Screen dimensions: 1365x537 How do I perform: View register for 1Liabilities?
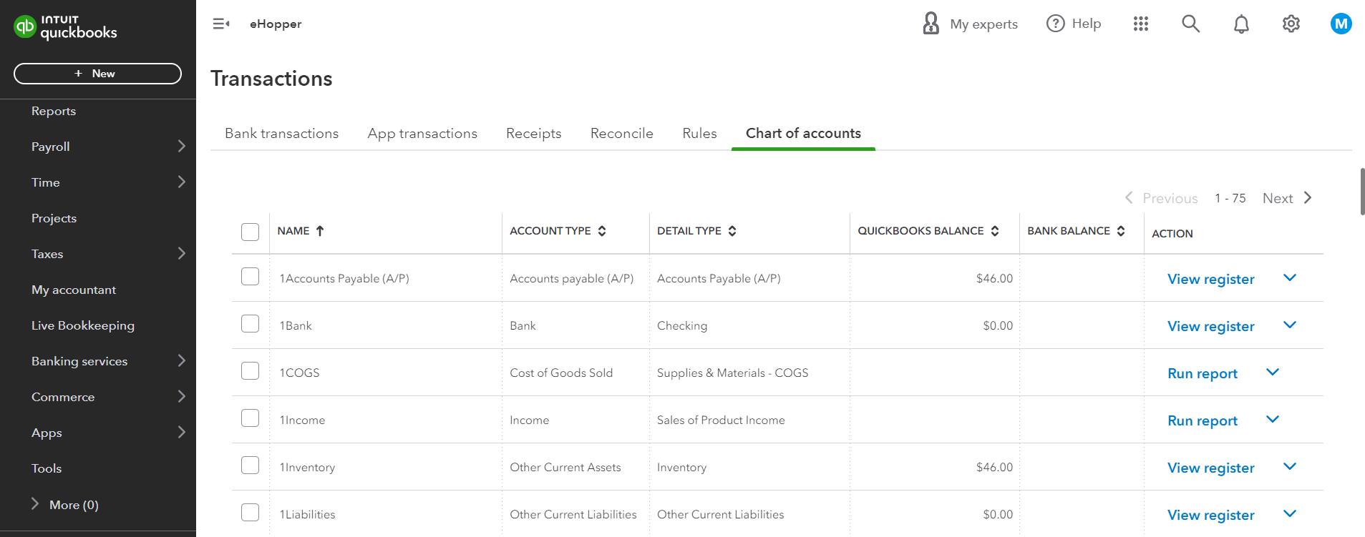[x=1210, y=515]
